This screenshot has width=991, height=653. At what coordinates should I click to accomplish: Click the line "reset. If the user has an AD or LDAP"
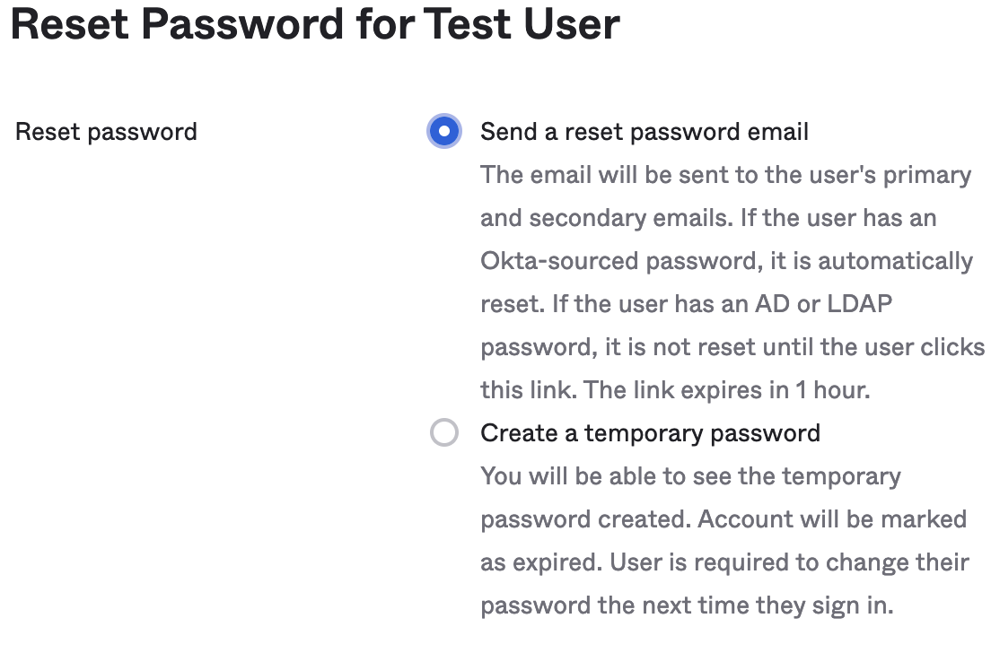coord(687,303)
